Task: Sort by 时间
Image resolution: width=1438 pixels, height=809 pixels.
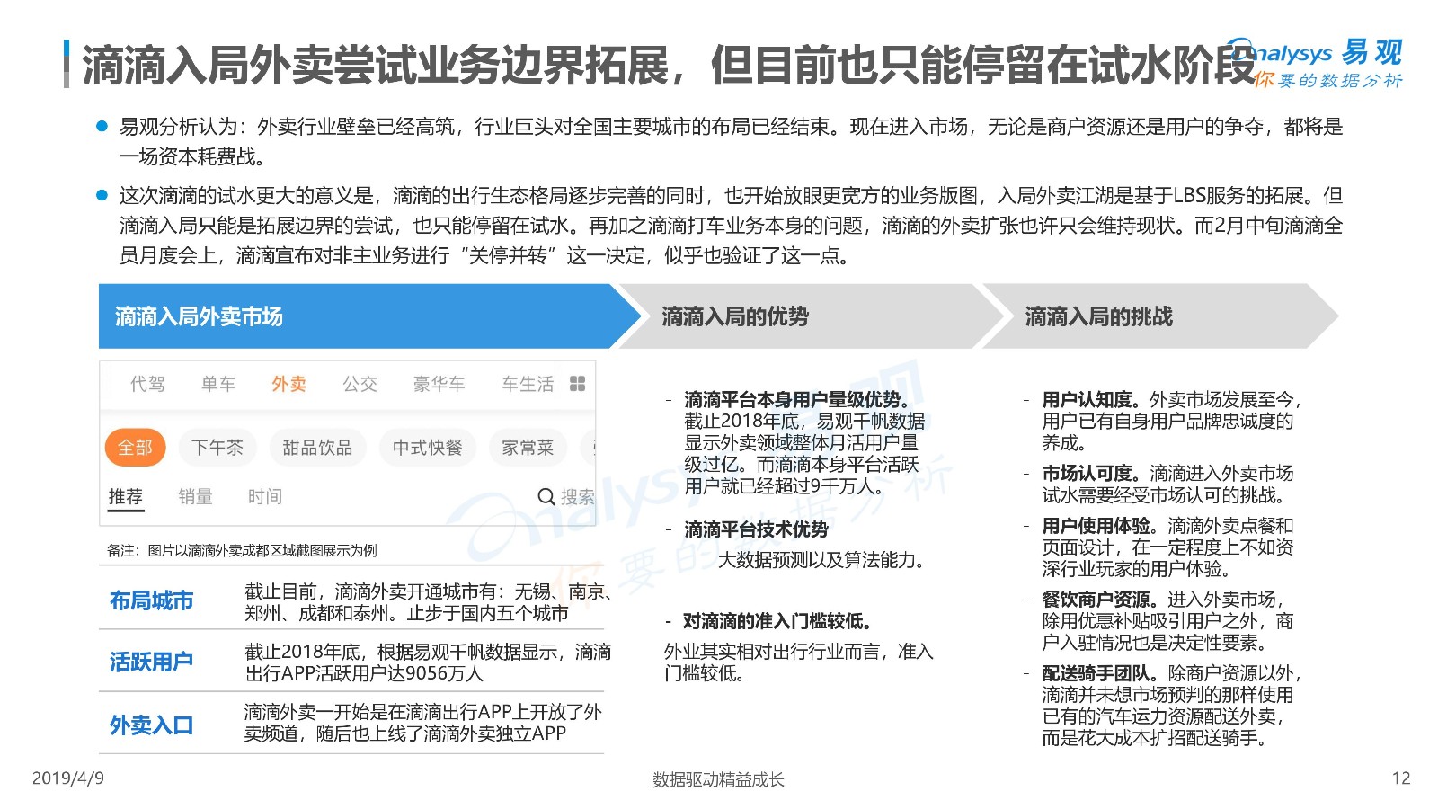Action: 265,497
